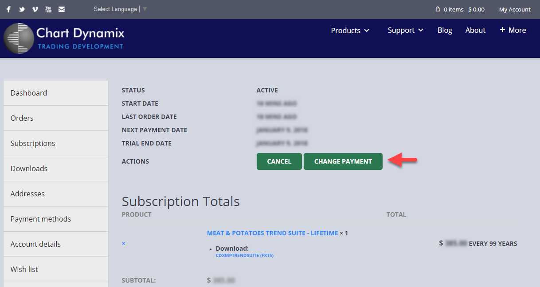Expand the Products menu

(x=350, y=31)
